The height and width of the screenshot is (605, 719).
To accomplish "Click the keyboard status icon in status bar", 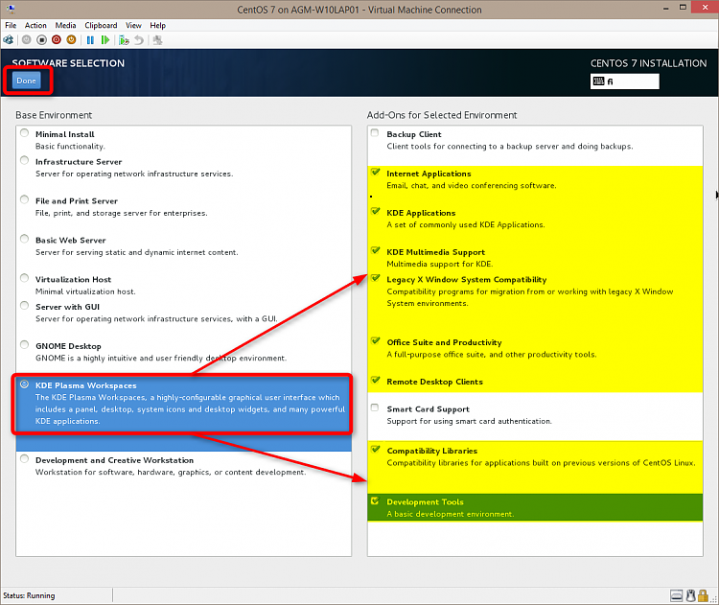I will (x=677, y=595).
